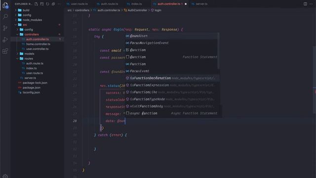Open the Manage gear menu
The image size is (316, 178).
click(5, 176)
